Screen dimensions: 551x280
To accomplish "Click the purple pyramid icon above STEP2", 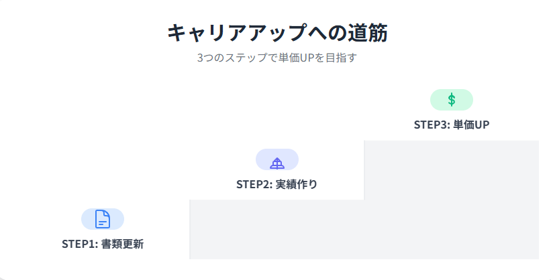I will pos(277,163).
